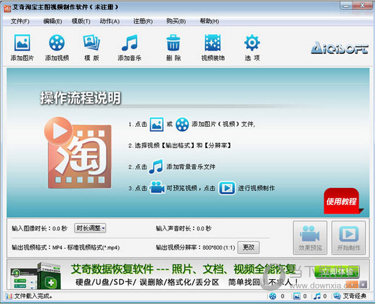Open the 动作(A) menu
375x304 pixels.
[x=110, y=21]
